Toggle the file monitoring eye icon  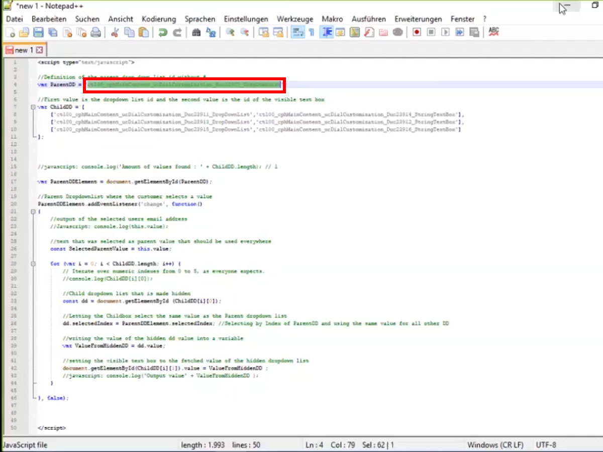pos(398,33)
